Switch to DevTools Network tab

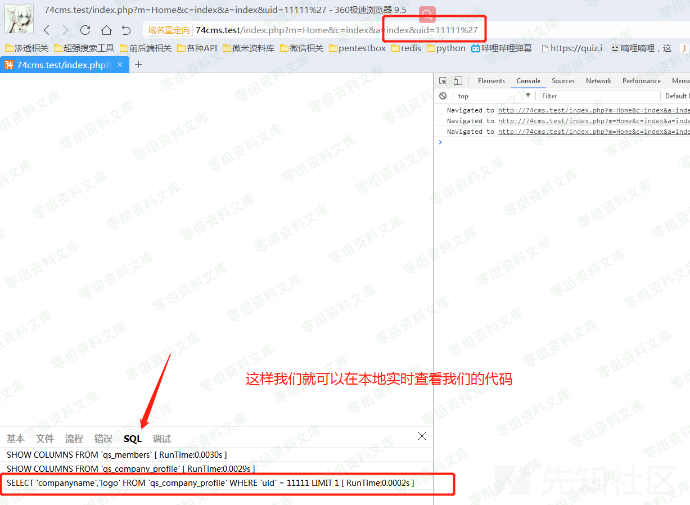point(598,81)
